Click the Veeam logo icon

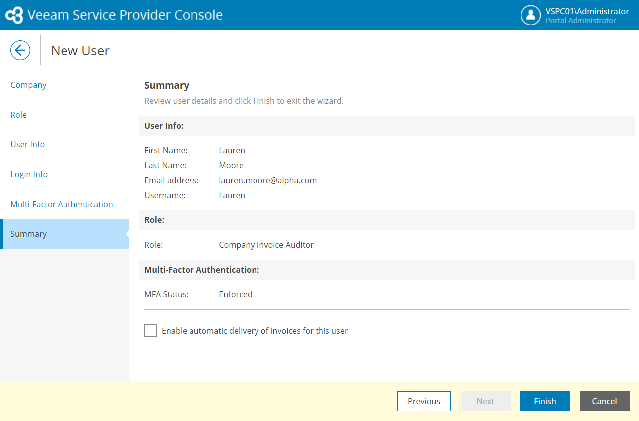(14, 15)
